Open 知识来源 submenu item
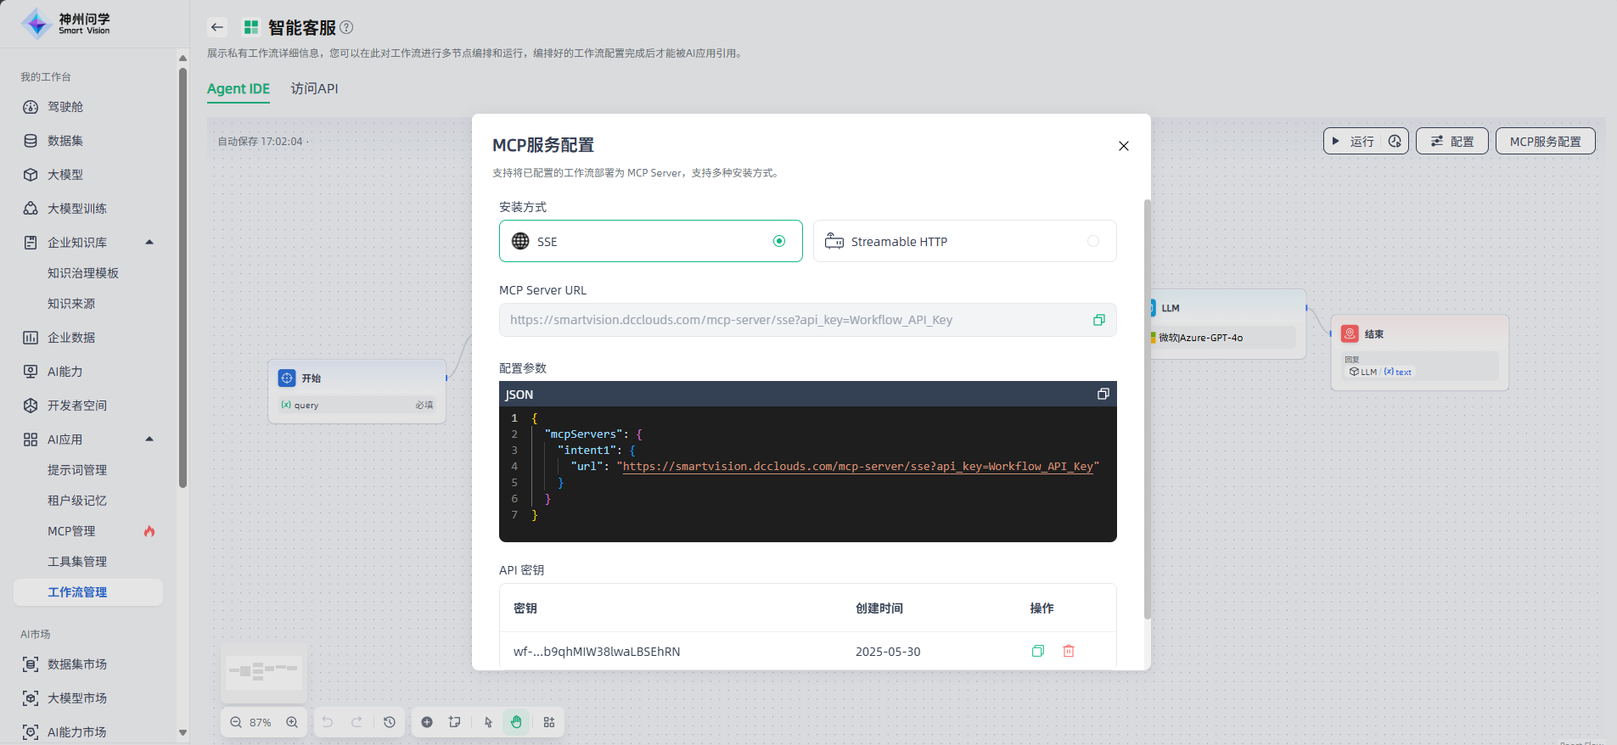The width and height of the screenshot is (1617, 745). [71, 304]
